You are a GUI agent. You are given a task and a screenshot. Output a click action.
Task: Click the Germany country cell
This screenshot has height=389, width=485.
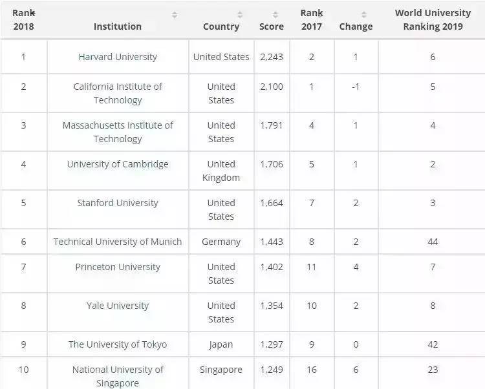221,242
